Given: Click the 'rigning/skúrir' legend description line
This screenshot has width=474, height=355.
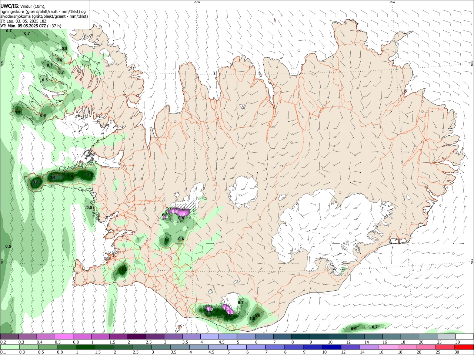Looking at the screenshot, I should point(44,11).
